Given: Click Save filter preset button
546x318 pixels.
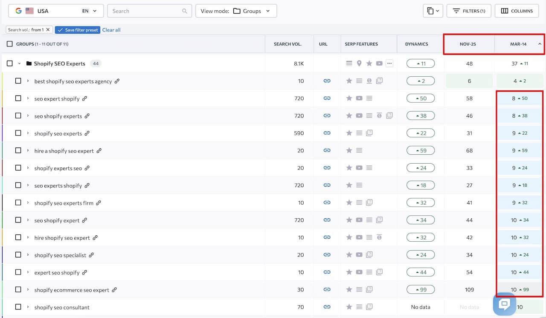Looking at the screenshot, I should click(78, 30).
